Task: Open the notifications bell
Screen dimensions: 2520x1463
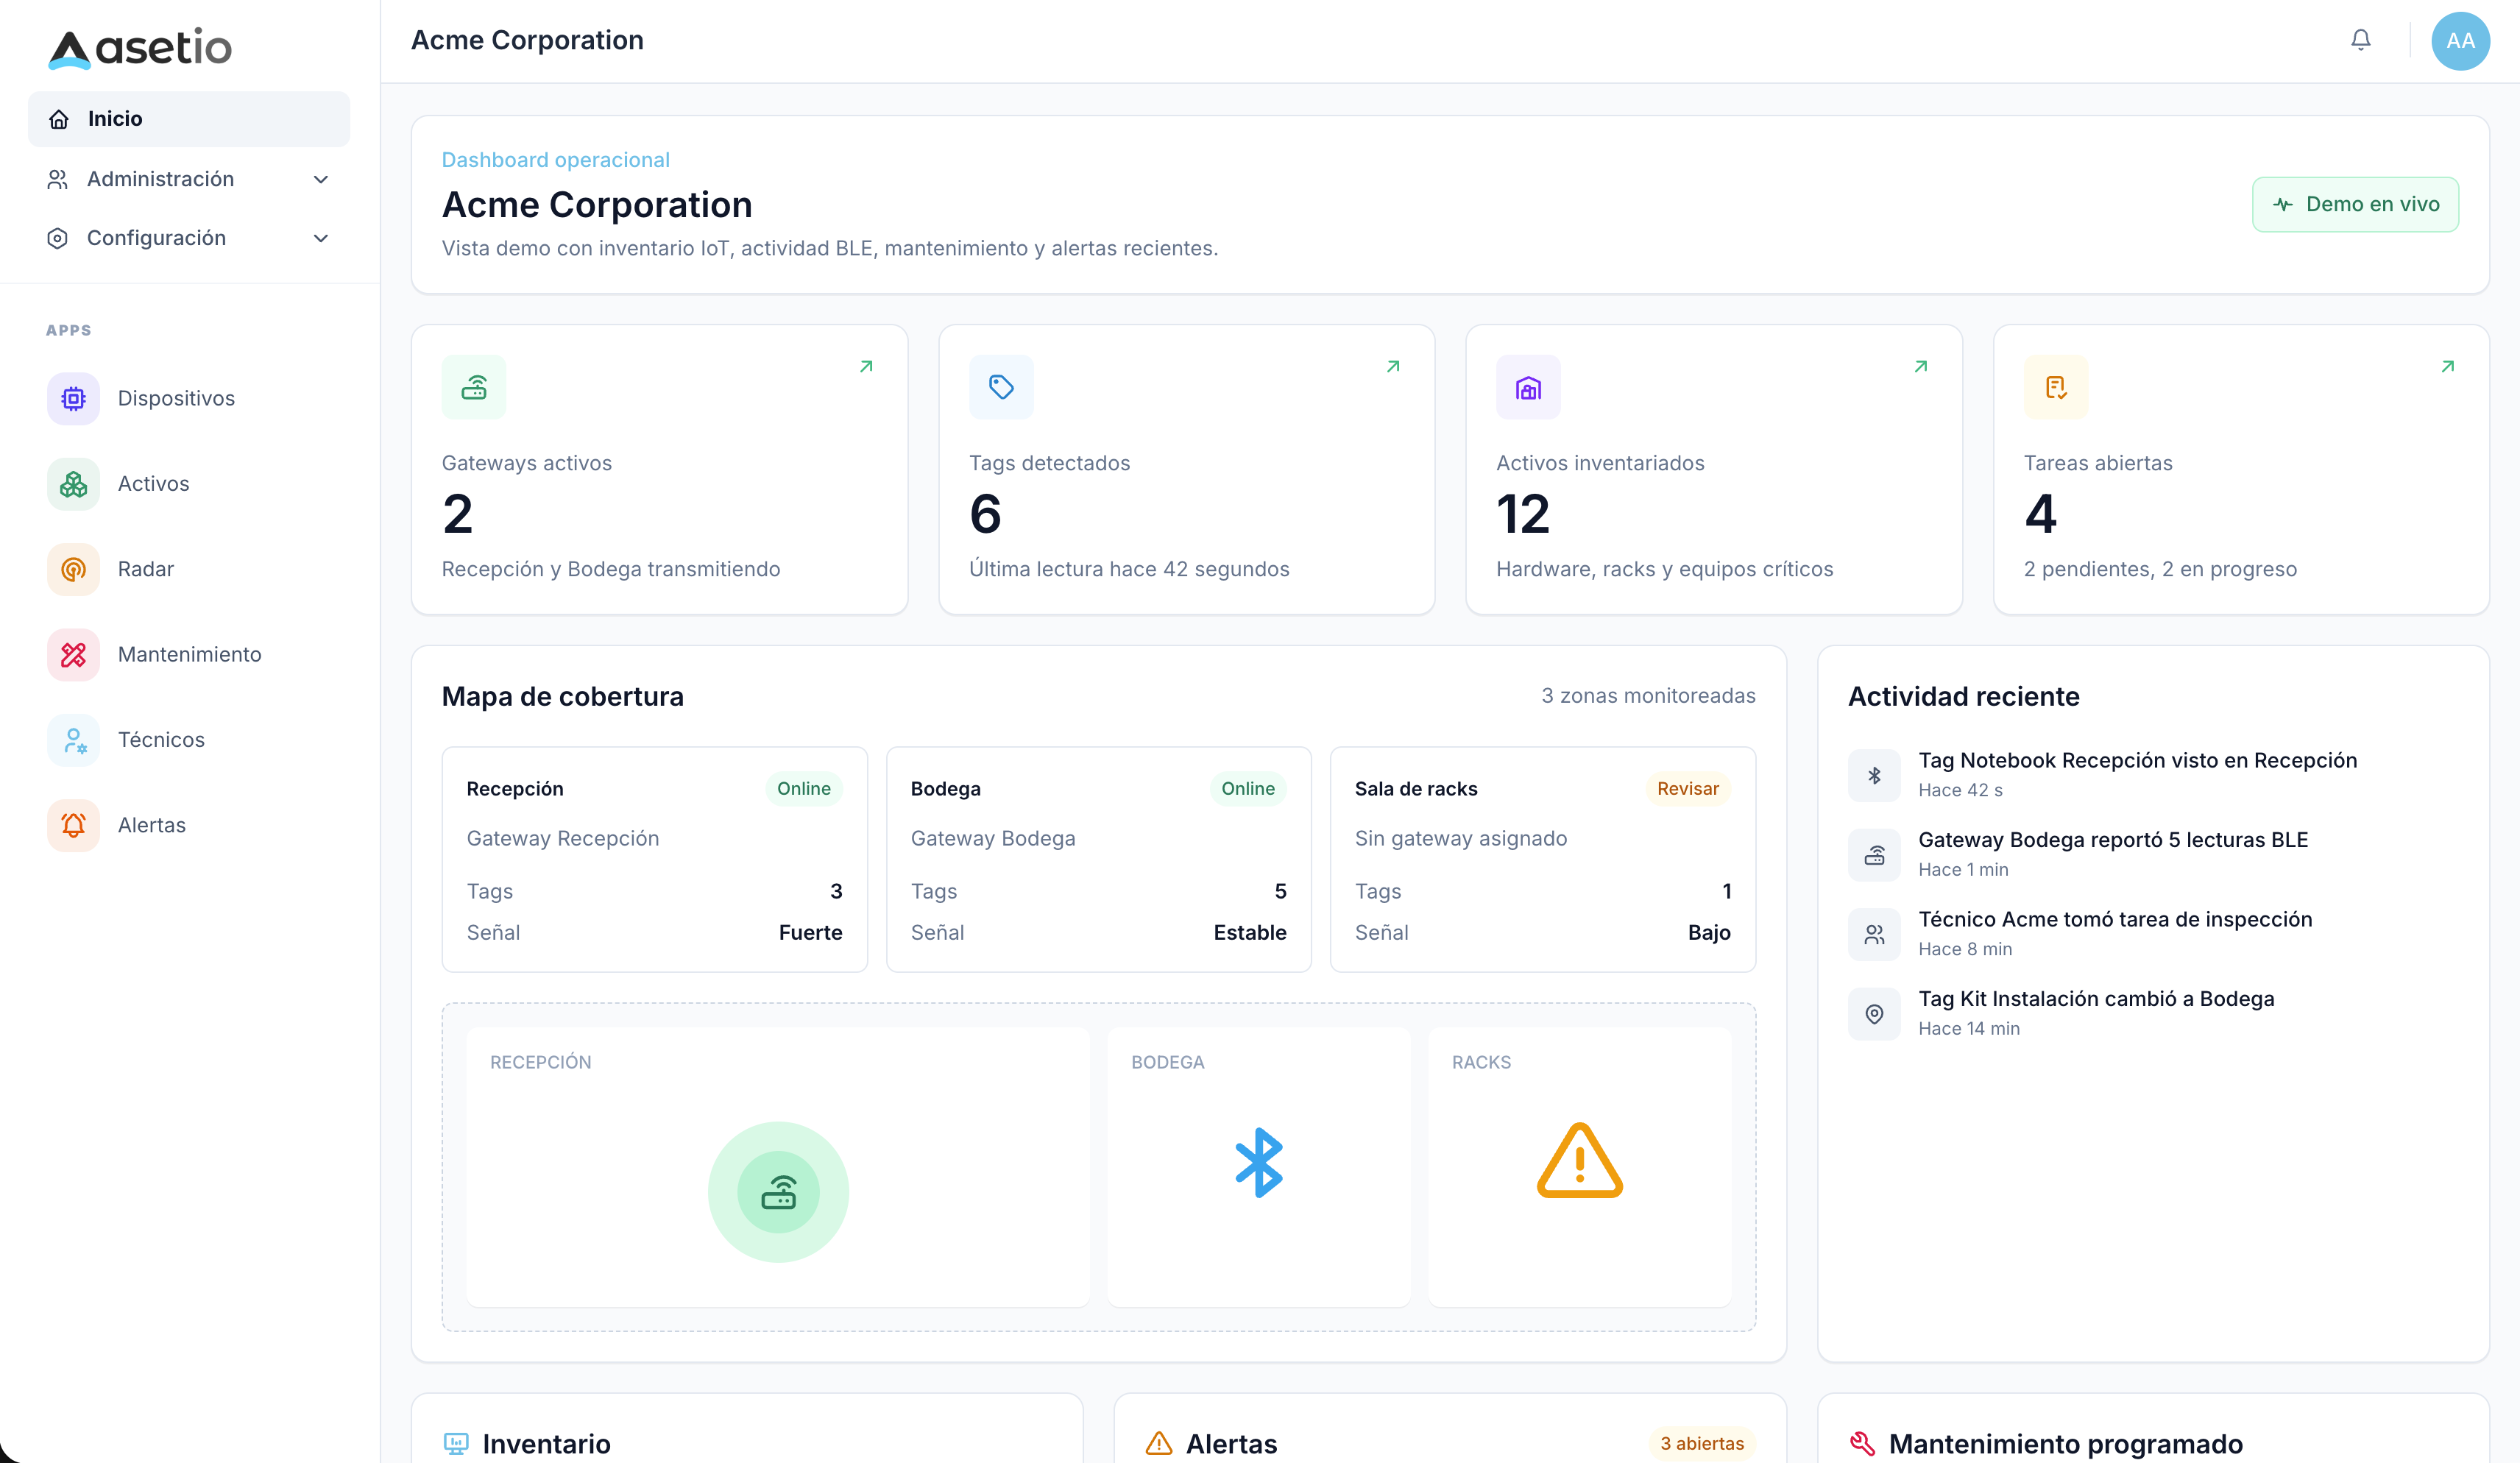Action: click(2360, 40)
